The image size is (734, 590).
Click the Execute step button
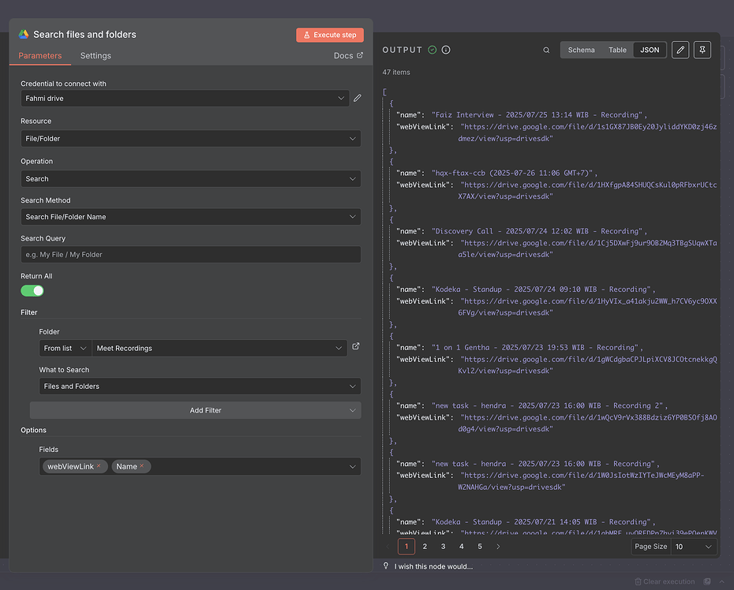(329, 35)
